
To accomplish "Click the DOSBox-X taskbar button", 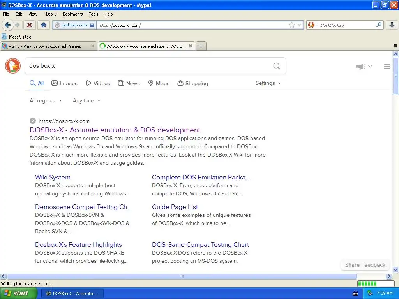I will (x=72, y=294).
